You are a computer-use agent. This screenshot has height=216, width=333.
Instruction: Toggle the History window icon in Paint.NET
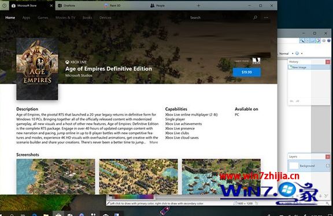307,40
